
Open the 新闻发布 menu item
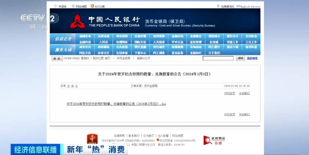[85, 36]
